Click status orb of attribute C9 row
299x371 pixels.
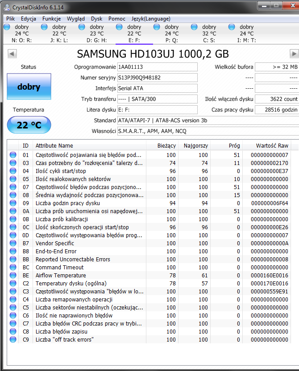(13, 339)
